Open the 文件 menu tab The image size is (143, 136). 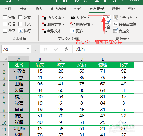coord(8,9)
